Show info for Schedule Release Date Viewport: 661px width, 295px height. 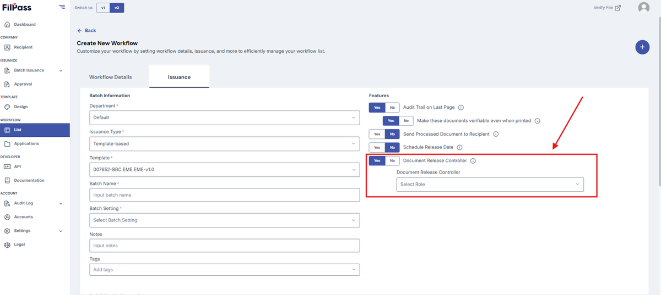pos(459,147)
